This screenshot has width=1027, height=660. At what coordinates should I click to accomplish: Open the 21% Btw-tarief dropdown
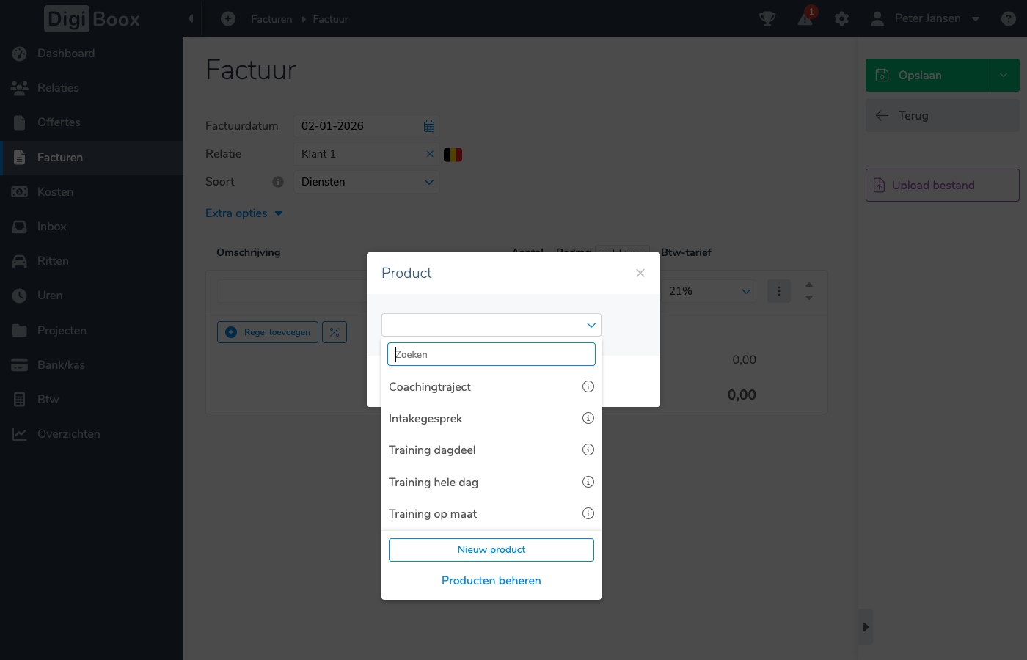click(x=709, y=291)
